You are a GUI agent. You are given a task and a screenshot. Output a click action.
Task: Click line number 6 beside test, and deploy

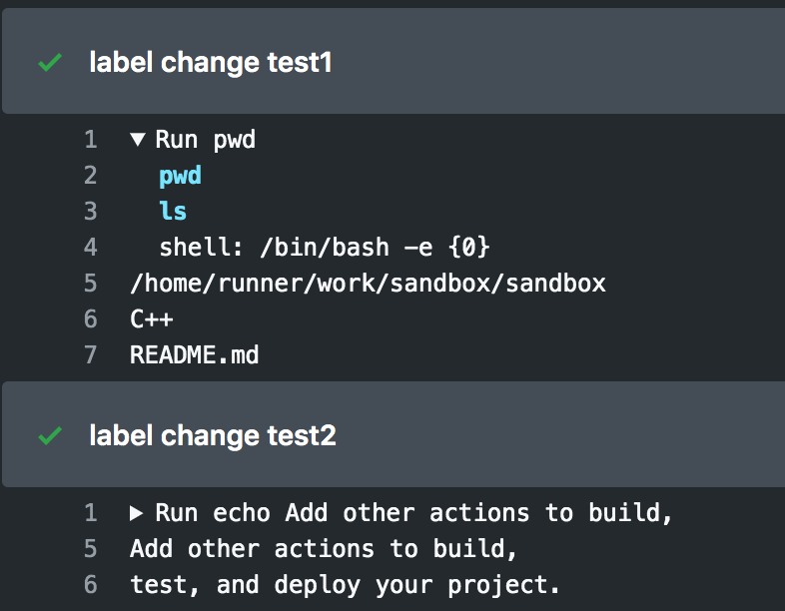(x=90, y=585)
